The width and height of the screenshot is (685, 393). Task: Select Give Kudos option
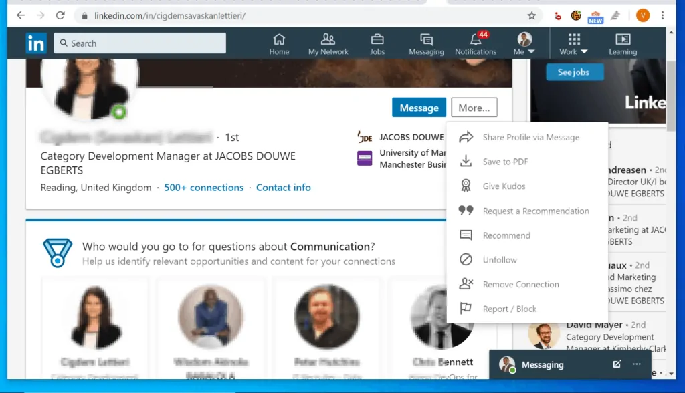pos(527,186)
